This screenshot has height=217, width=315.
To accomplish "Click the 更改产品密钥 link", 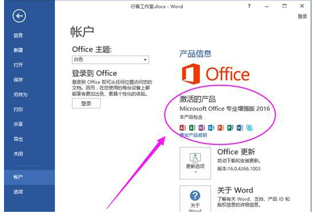I will [x=193, y=135].
